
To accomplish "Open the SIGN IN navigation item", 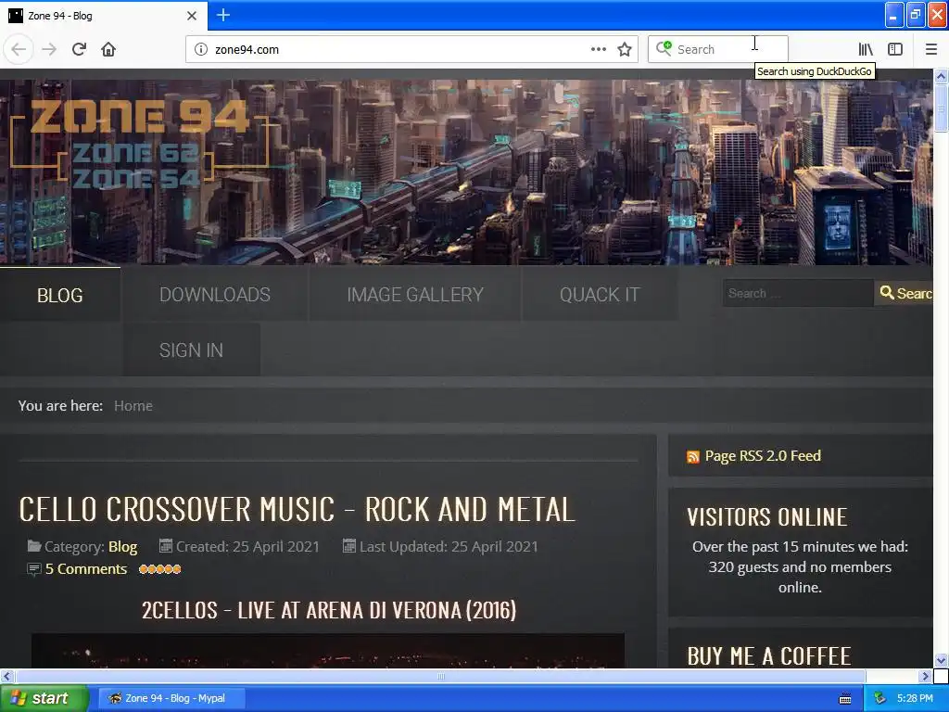I will pyautogui.click(x=191, y=350).
